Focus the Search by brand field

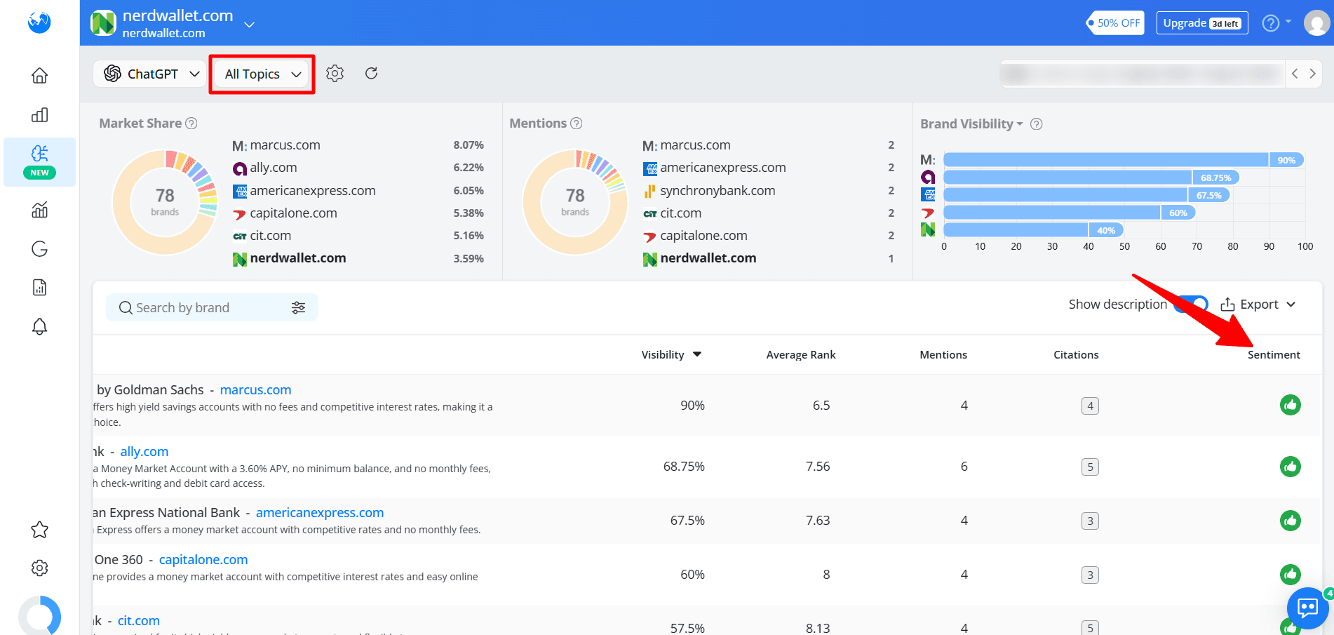coord(212,308)
